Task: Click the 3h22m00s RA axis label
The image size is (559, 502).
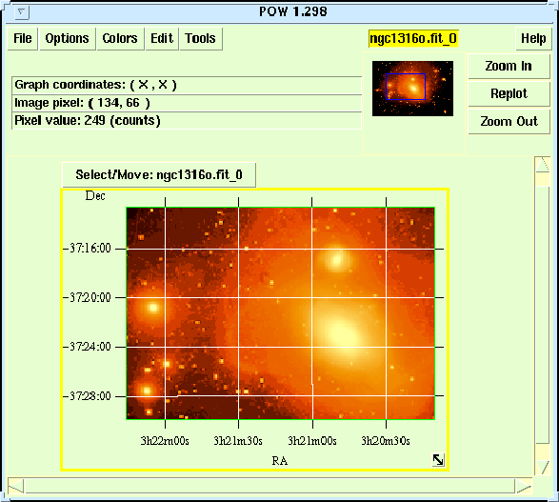Action: pos(165,441)
